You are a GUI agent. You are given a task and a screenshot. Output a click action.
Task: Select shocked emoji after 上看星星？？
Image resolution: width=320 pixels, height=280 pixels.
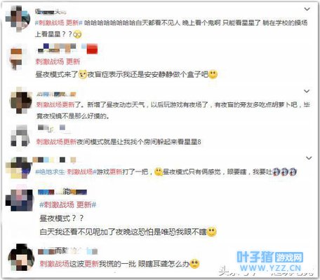[77, 34]
